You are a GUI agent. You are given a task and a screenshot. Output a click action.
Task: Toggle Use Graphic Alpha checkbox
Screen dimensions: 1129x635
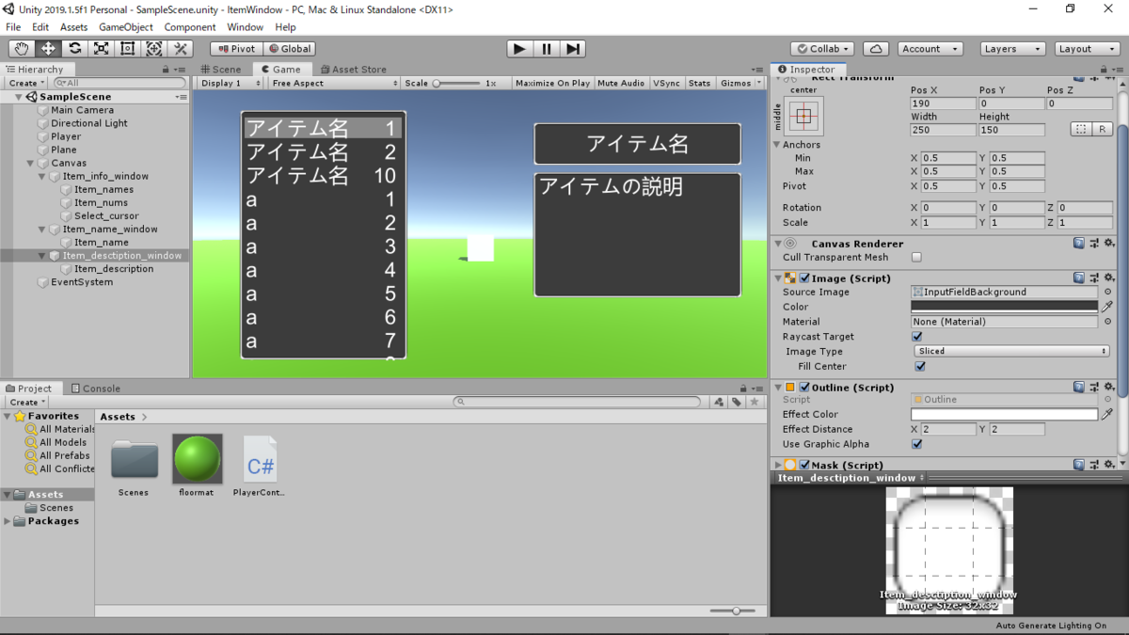(x=917, y=444)
